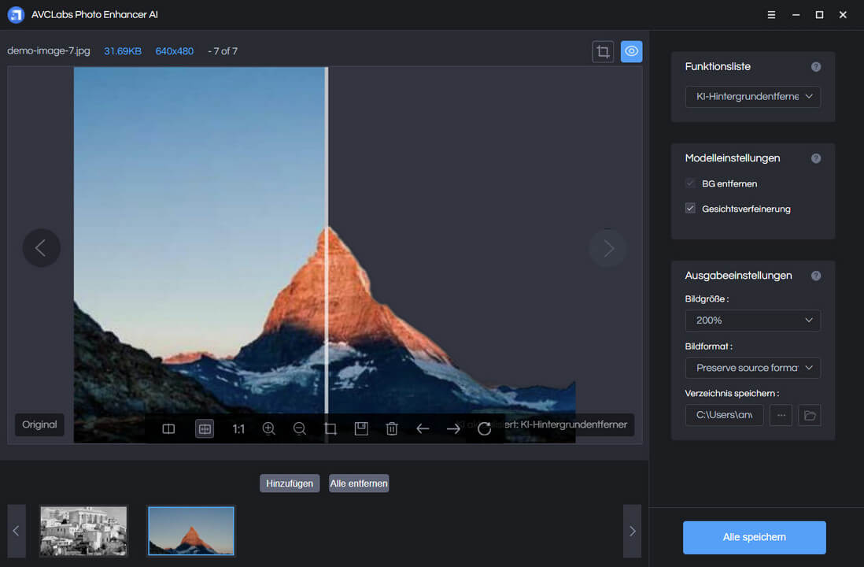The image size is (864, 567).
Task: Select the split slider compare view icon
Action: (x=205, y=429)
